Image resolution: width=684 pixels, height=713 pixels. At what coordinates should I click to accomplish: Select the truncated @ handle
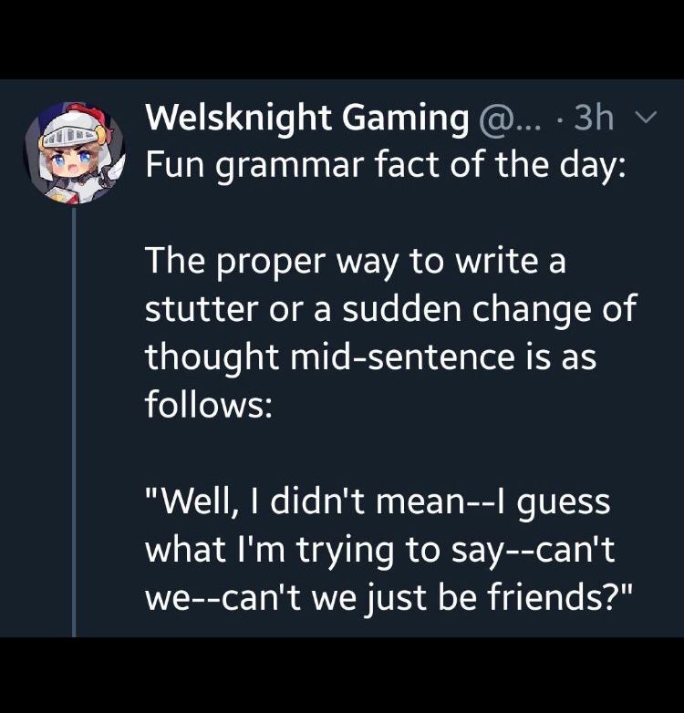coord(510,119)
